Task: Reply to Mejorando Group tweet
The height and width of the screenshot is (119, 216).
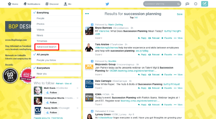Action: pyautogui.click(x=142, y=75)
